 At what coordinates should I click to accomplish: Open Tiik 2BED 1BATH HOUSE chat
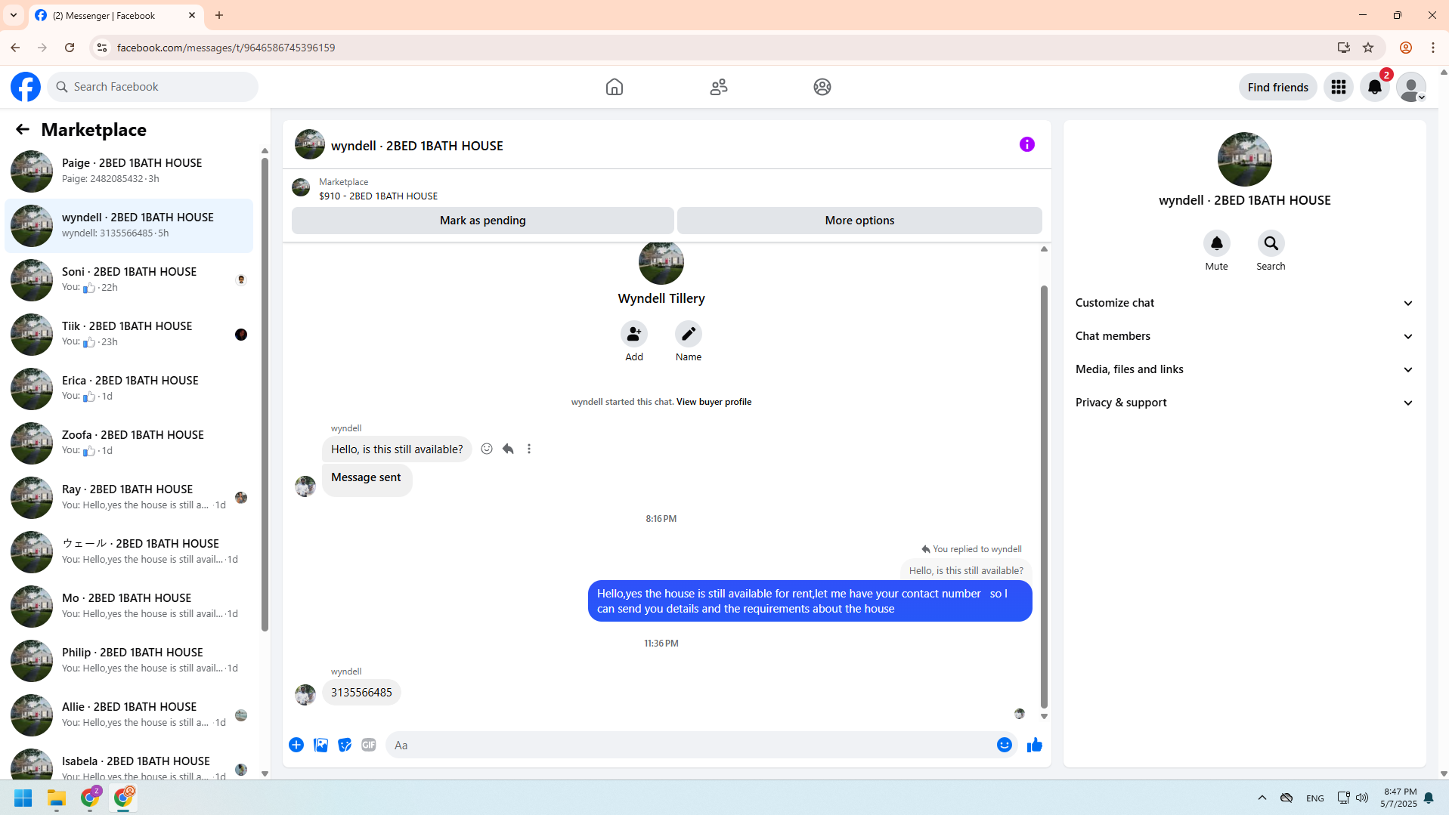128,334
